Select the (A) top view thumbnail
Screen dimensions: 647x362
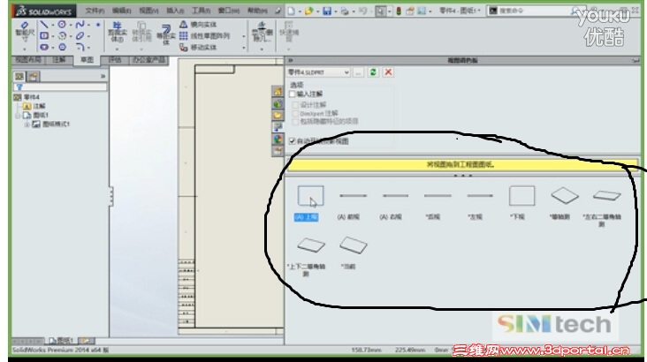point(310,196)
